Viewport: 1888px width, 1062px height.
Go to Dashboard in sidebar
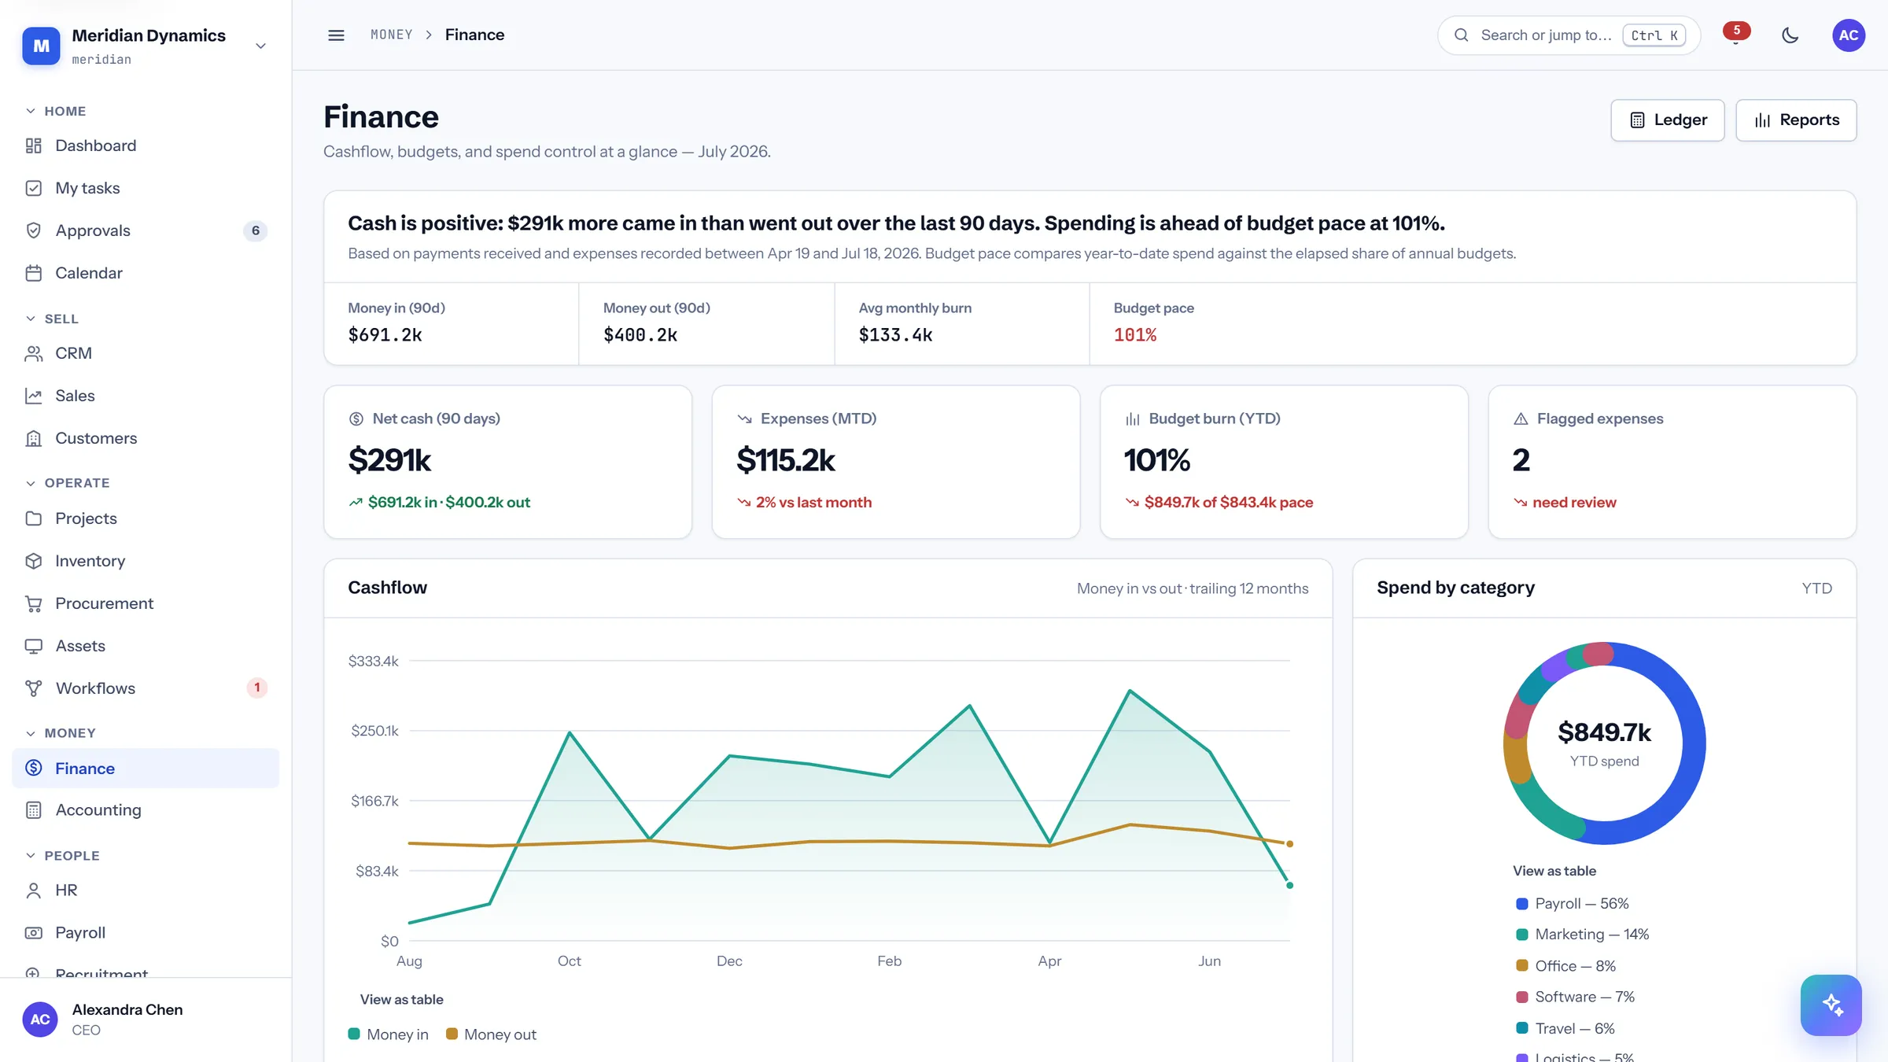click(146, 146)
